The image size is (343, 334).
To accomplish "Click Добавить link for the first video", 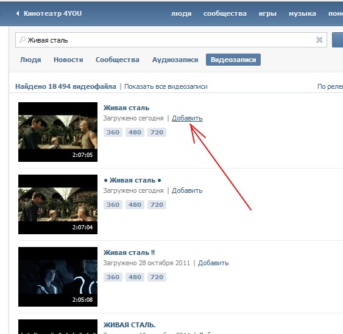I will [x=187, y=118].
